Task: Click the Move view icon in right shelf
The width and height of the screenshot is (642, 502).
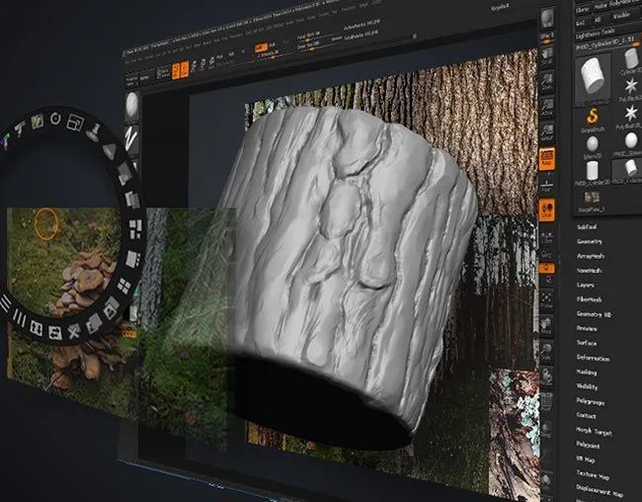Action: (546, 324)
